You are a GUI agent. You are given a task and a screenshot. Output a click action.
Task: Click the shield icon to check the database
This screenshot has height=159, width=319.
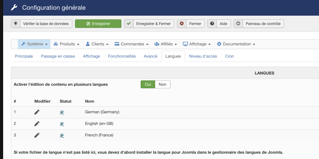[16, 24]
